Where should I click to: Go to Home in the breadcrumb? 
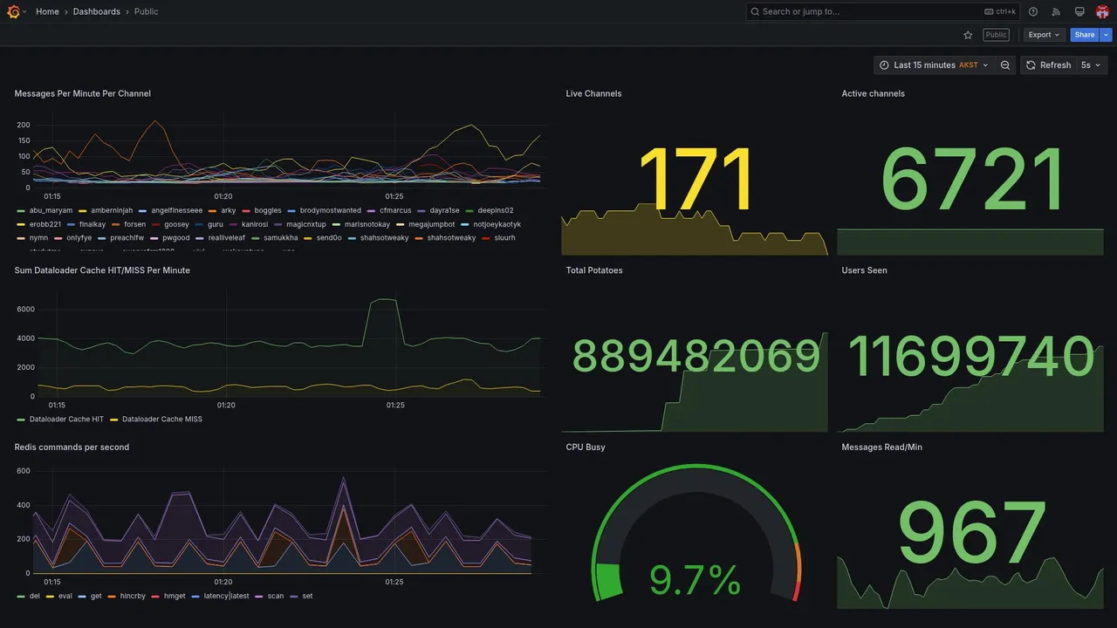point(47,11)
